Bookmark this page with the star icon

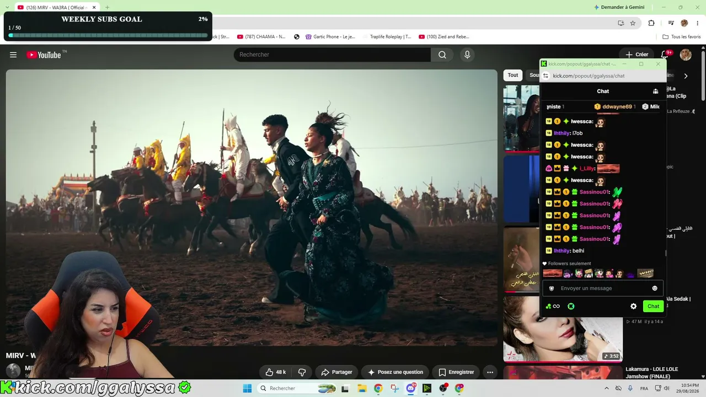point(633,23)
